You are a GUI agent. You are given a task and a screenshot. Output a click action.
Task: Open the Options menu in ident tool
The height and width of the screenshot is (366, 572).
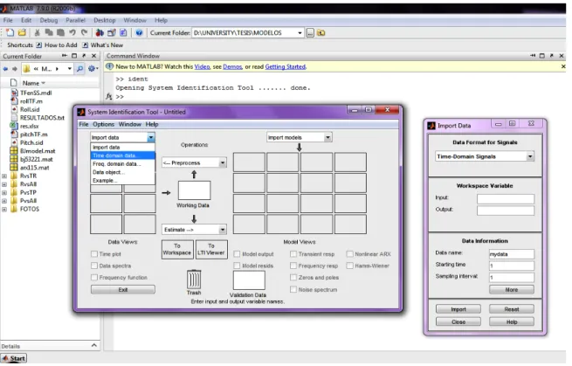coord(104,124)
